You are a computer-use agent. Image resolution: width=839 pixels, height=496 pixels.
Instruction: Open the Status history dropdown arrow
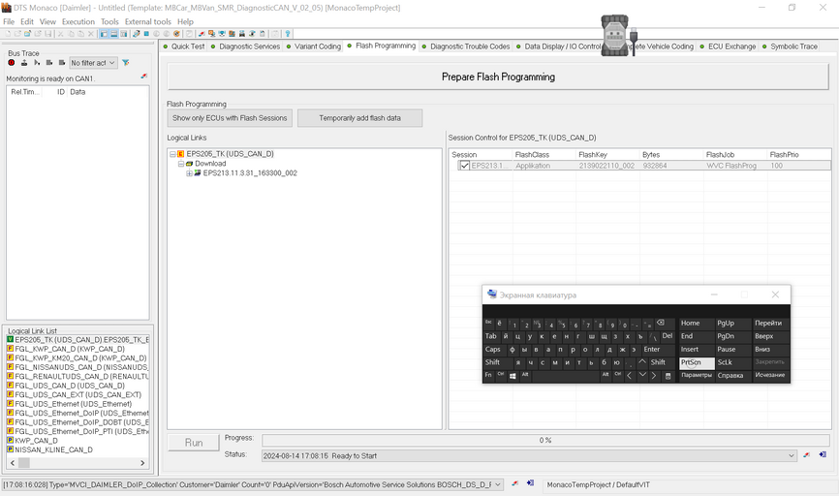[x=791, y=456]
